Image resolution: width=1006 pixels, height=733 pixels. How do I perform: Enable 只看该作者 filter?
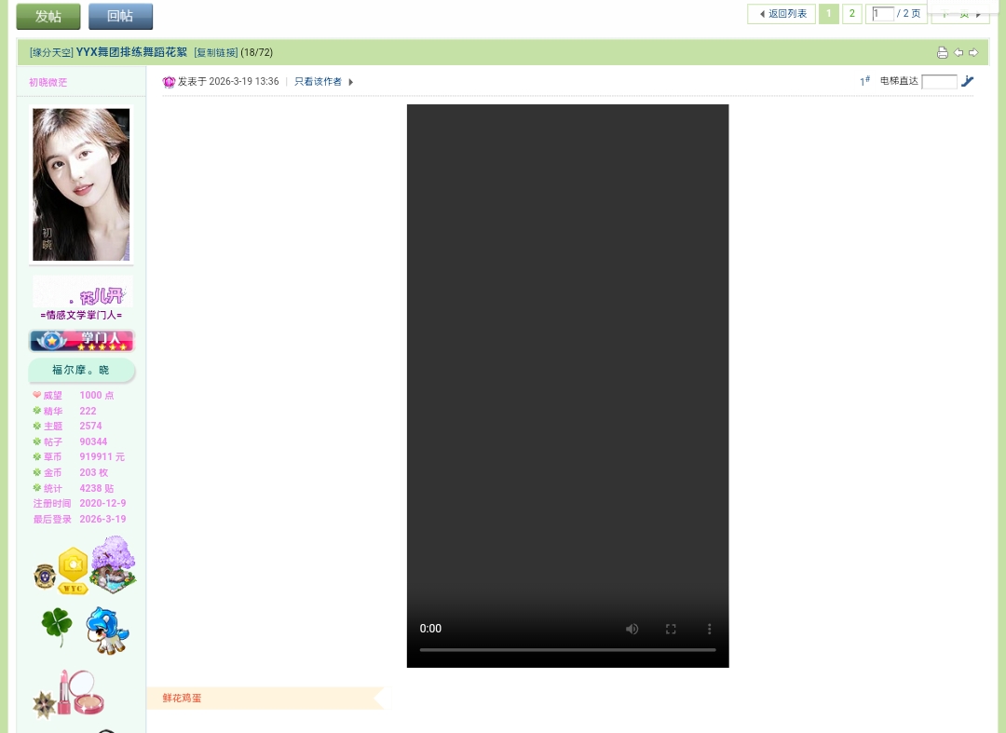tap(318, 81)
